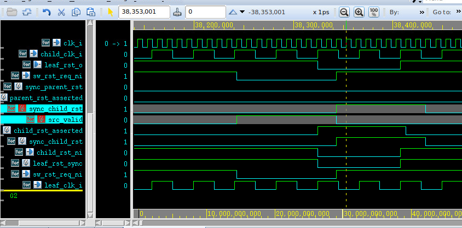Click the 20,000,000,000 overview ruler label

(302, 214)
